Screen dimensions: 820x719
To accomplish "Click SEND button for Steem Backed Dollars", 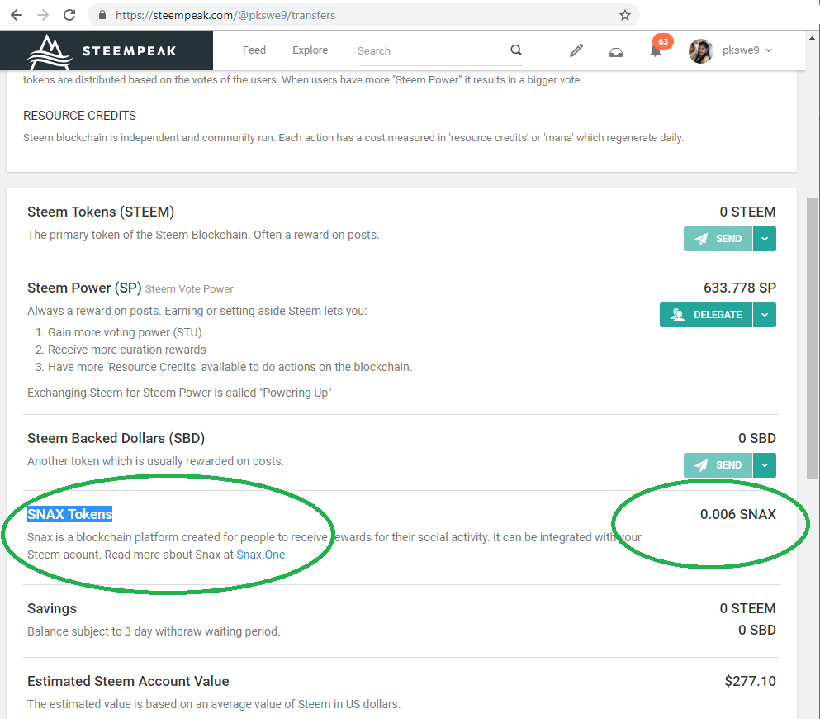I will pyautogui.click(x=718, y=465).
